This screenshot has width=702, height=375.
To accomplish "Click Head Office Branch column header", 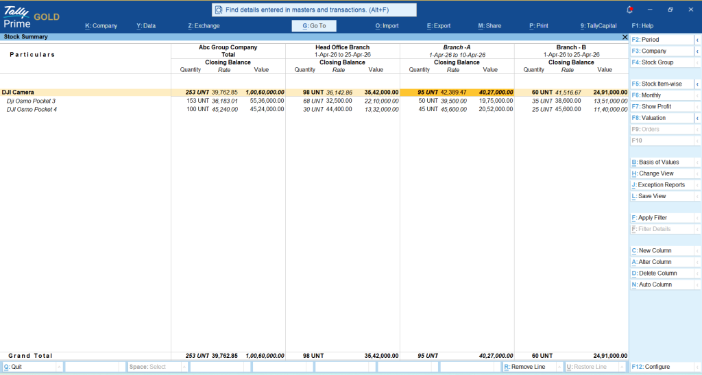I will click(343, 47).
